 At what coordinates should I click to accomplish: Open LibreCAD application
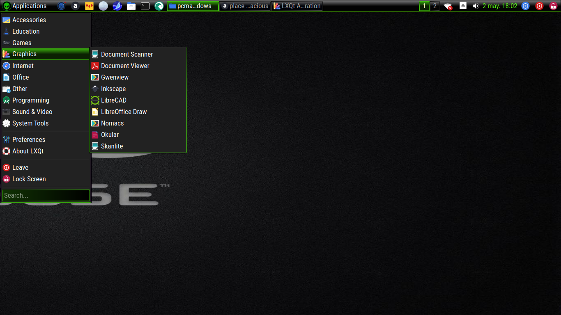point(138,100)
